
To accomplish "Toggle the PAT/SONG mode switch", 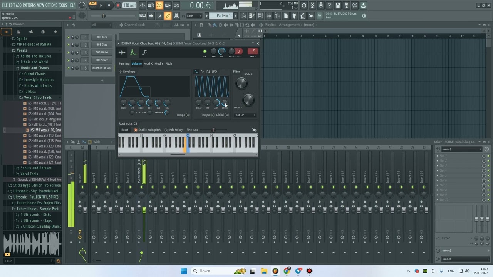I will pos(93,5).
